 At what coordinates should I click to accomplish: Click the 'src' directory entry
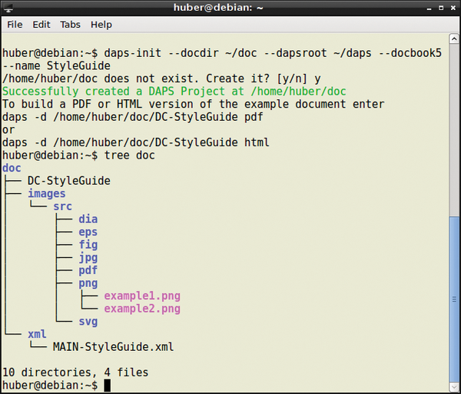click(62, 206)
